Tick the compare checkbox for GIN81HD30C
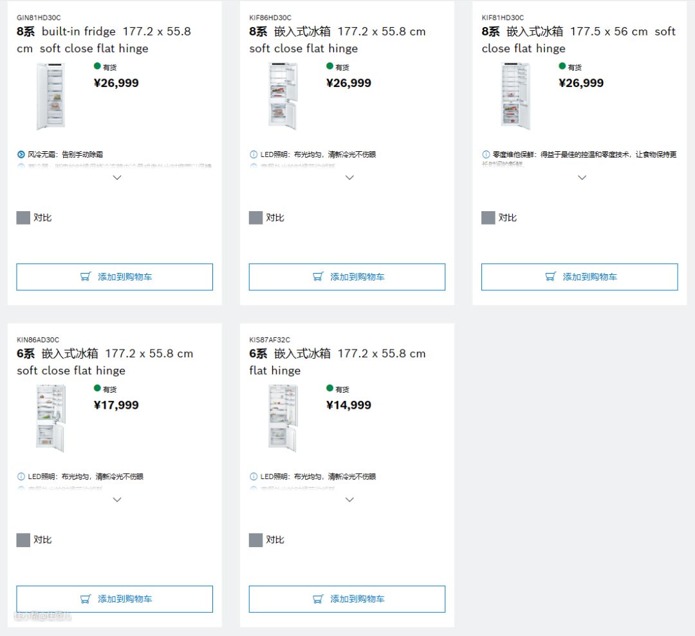The height and width of the screenshot is (636, 695). pyautogui.click(x=23, y=218)
